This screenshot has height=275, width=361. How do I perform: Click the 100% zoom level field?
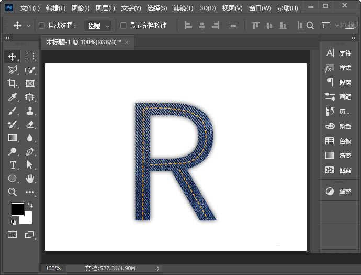[53, 268]
